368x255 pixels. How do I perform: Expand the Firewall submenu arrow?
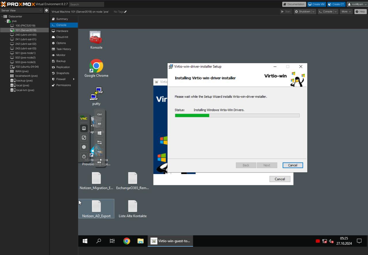(74, 79)
